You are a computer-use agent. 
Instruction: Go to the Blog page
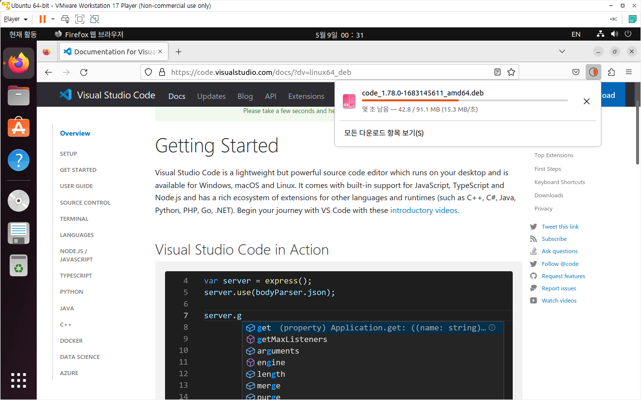(x=245, y=96)
